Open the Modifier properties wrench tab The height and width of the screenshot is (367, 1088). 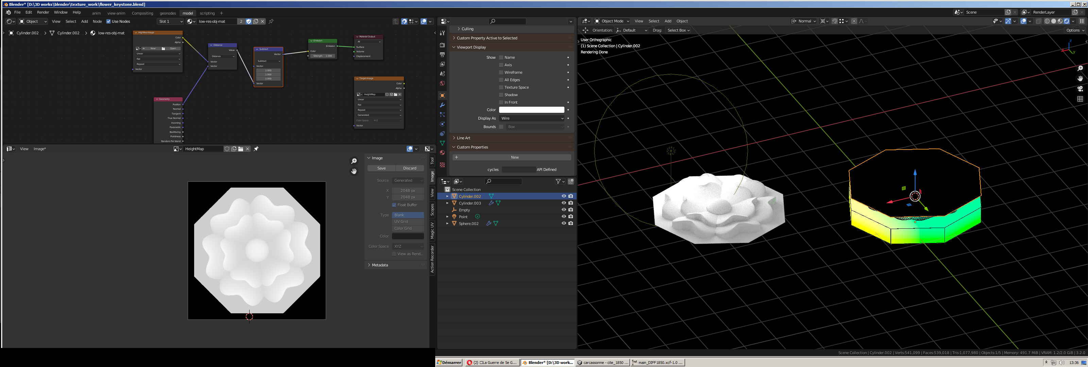point(442,105)
